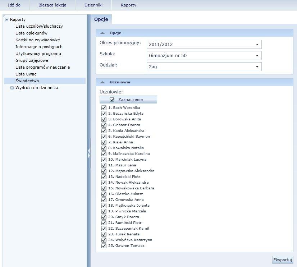The width and height of the screenshot is (297, 267).
Task: Uncheck student 19. Piwnicka Marcela
Action: point(104,211)
